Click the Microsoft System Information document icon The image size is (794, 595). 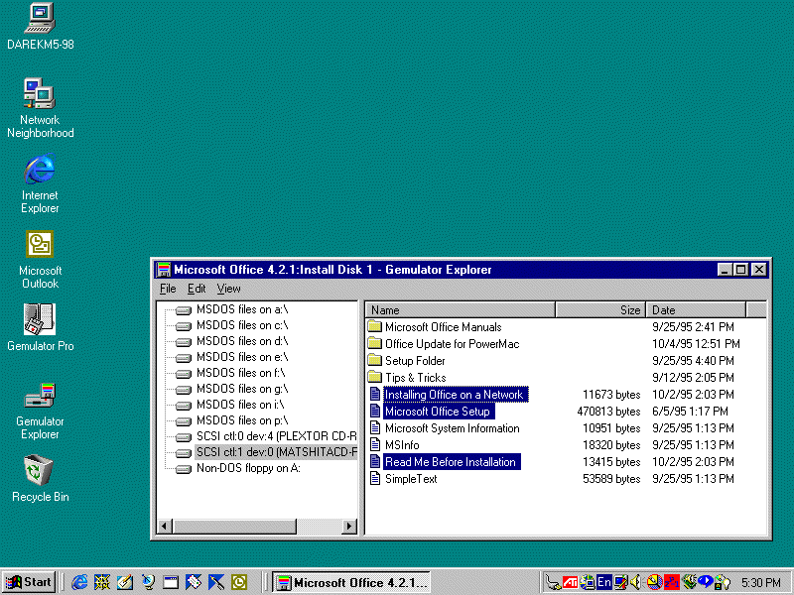375,428
